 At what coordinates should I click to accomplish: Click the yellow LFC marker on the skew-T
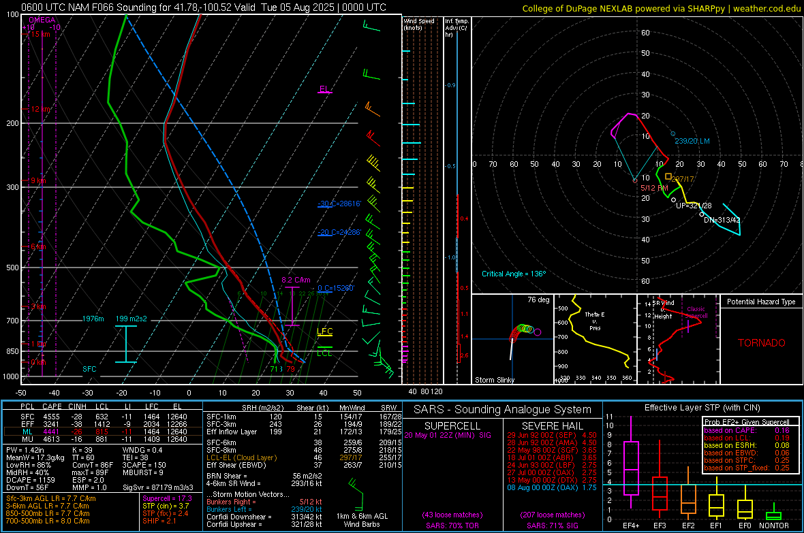tap(324, 332)
